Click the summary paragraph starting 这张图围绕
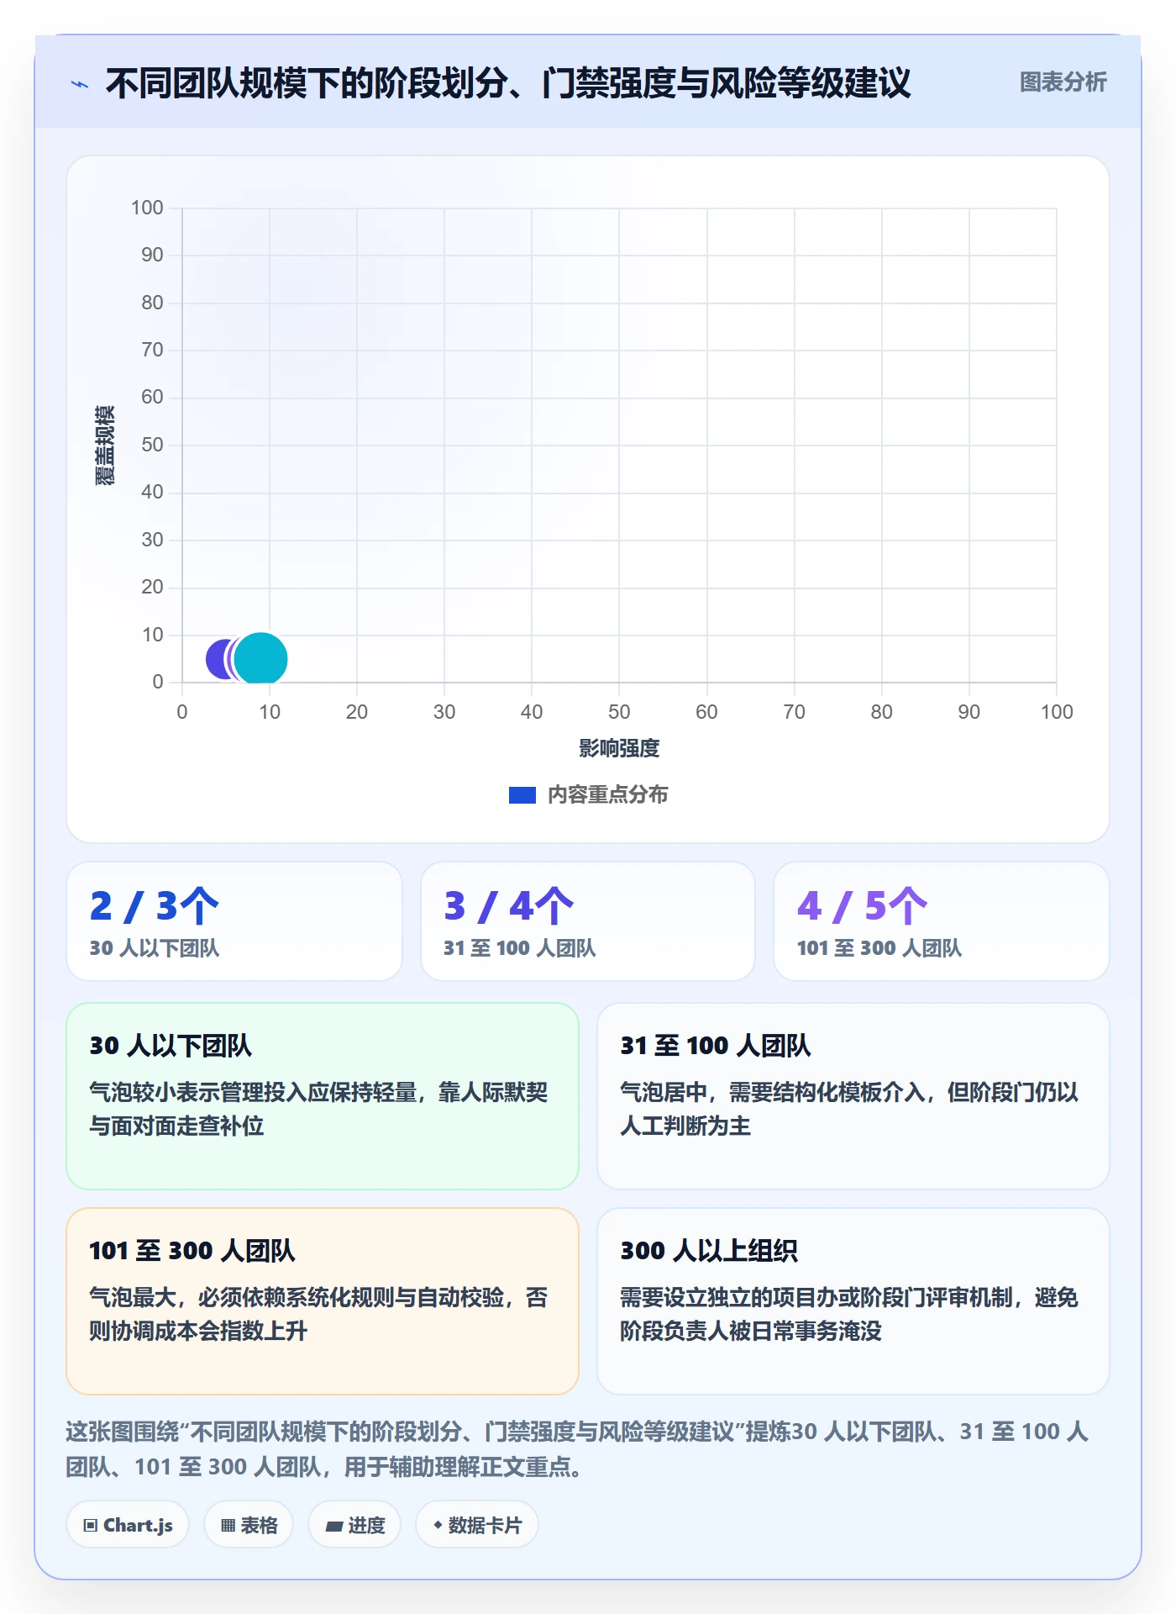The height and width of the screenshot is (1614, 1176). tap(577, 1449)
